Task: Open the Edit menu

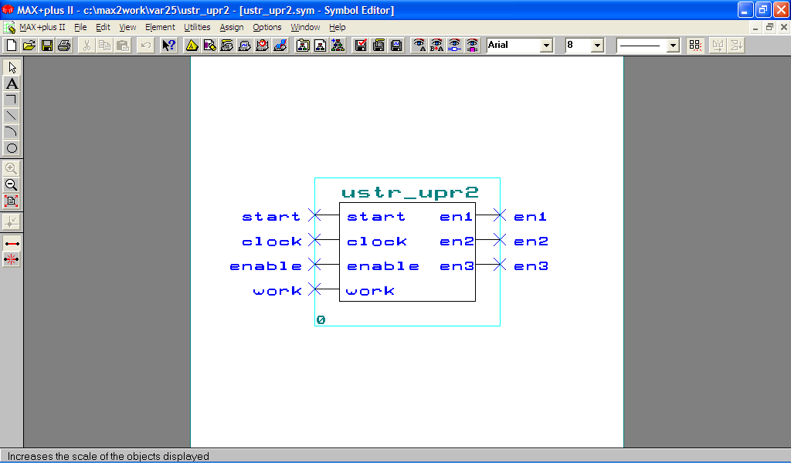Action: [103, 27]
